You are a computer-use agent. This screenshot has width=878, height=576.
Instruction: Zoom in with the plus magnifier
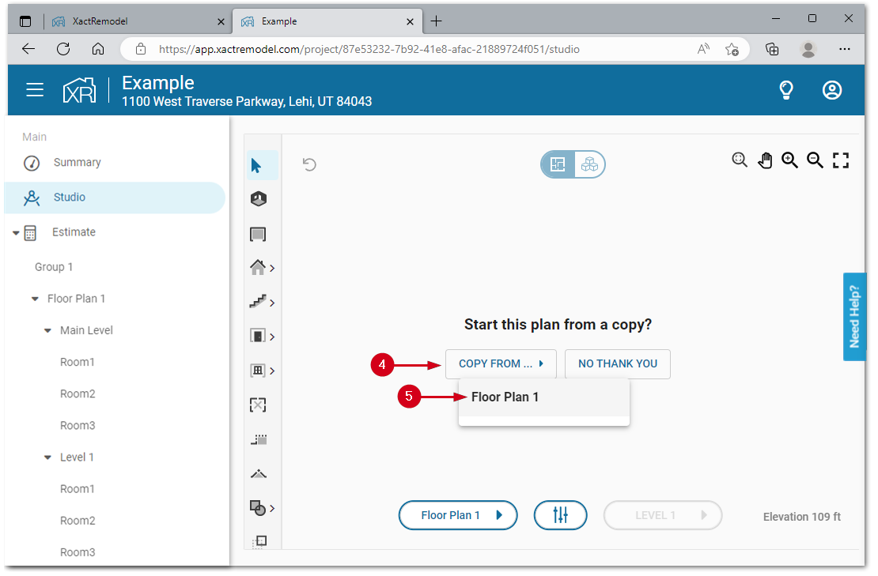click(789, 160)
